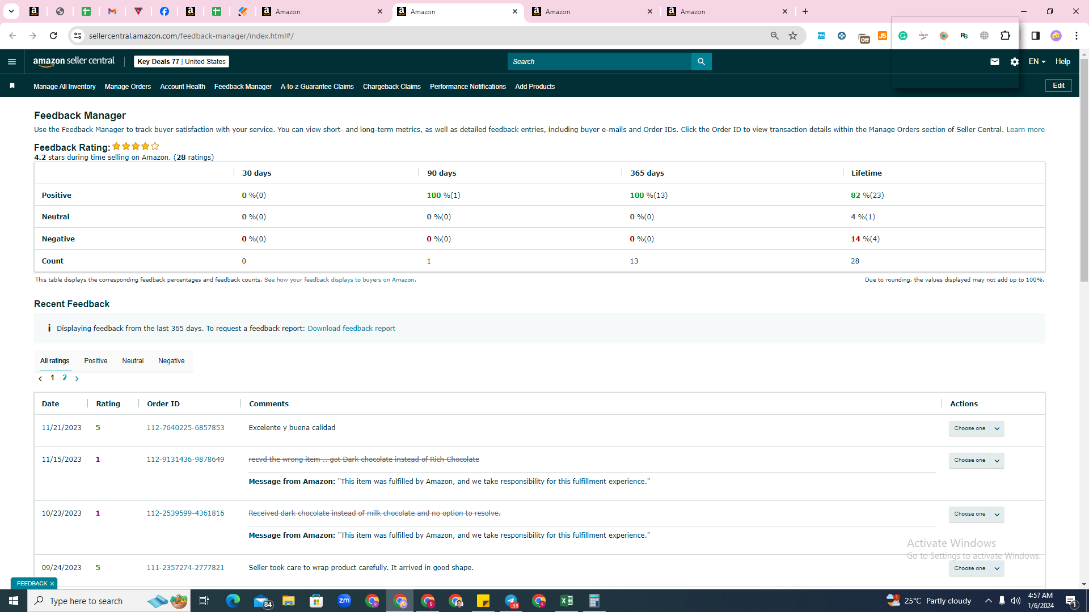Go to feedback page 2
Image resolution: width=1089 pixels, height=612 pixels.
[65, 378]
